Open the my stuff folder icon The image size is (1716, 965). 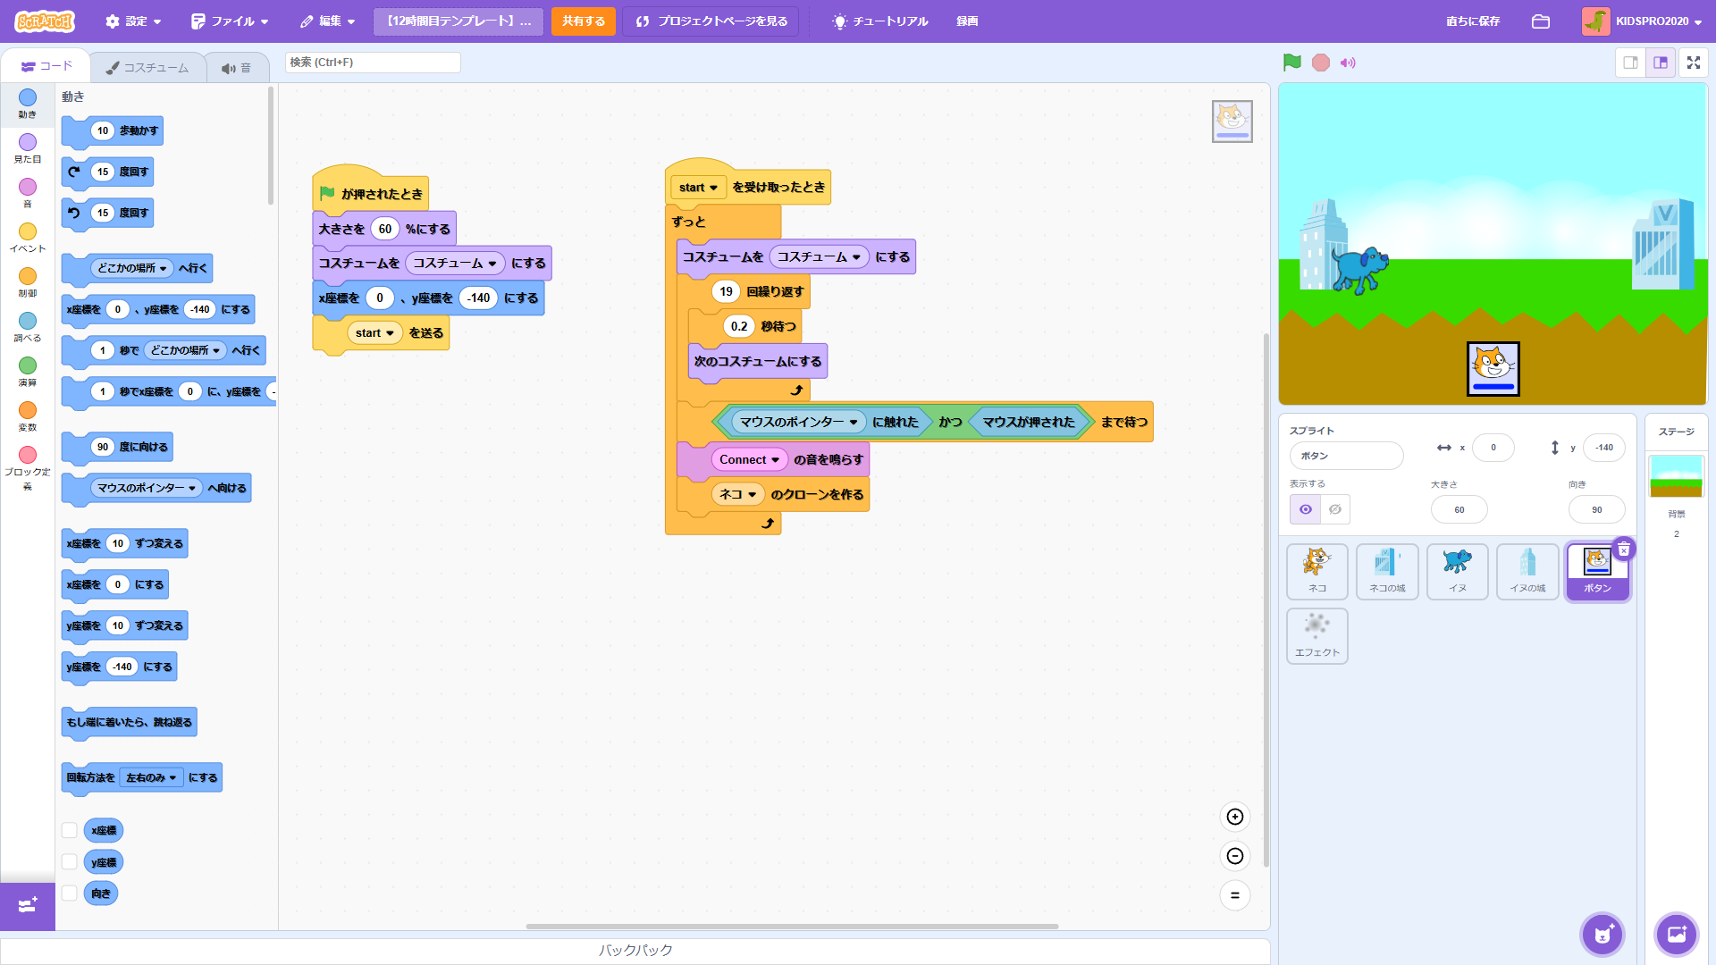click(x=1540, y=21)
